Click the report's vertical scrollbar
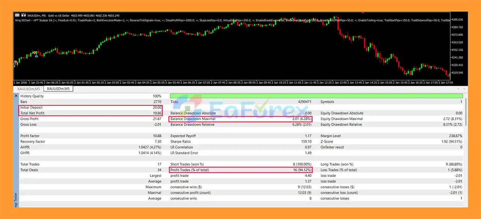The width and height of the screenshot is (481, 219). click(465, 112)
